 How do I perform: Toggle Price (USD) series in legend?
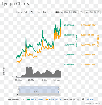pos(35,99)
